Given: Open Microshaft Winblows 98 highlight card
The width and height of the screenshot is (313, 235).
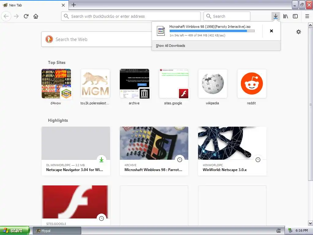Looking at the screenshot, I should coord(154,151).
